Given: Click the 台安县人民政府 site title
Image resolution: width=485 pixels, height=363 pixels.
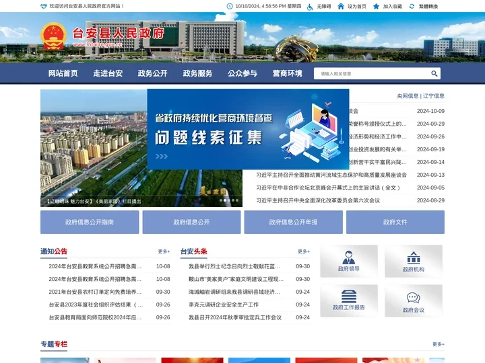Looking at the screenshot, I should [x=119, y=33].
